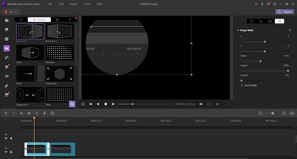Open the shopping cart icon
This screenshot has height=159, width=297.
pos(256,4)
